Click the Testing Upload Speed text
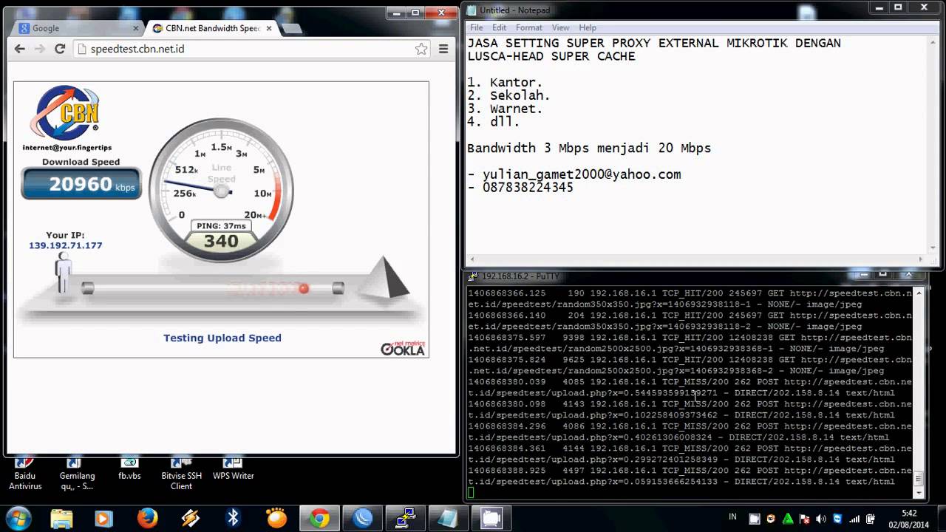This screenshot has height=532, width=946. (x=222, y=338)
